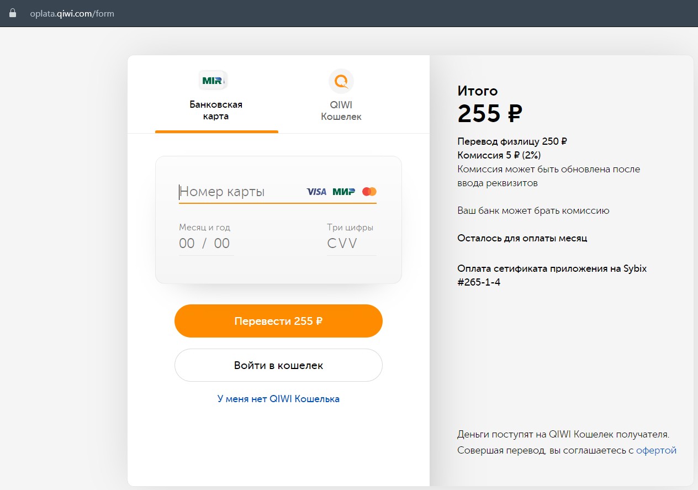Enter the CVV code field
The image size is (698, 490).
point(351,244)
